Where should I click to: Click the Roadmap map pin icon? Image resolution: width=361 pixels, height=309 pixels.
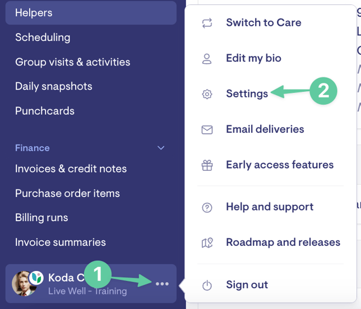coord(207,243)
